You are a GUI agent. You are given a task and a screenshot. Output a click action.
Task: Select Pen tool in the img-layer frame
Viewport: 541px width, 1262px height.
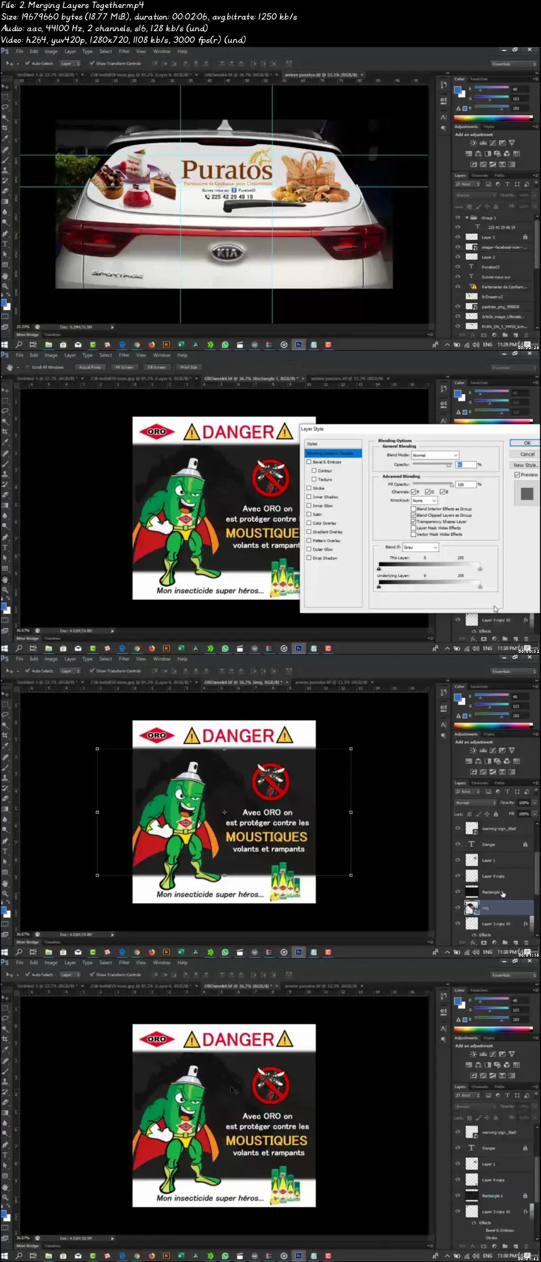click(5, 841)
